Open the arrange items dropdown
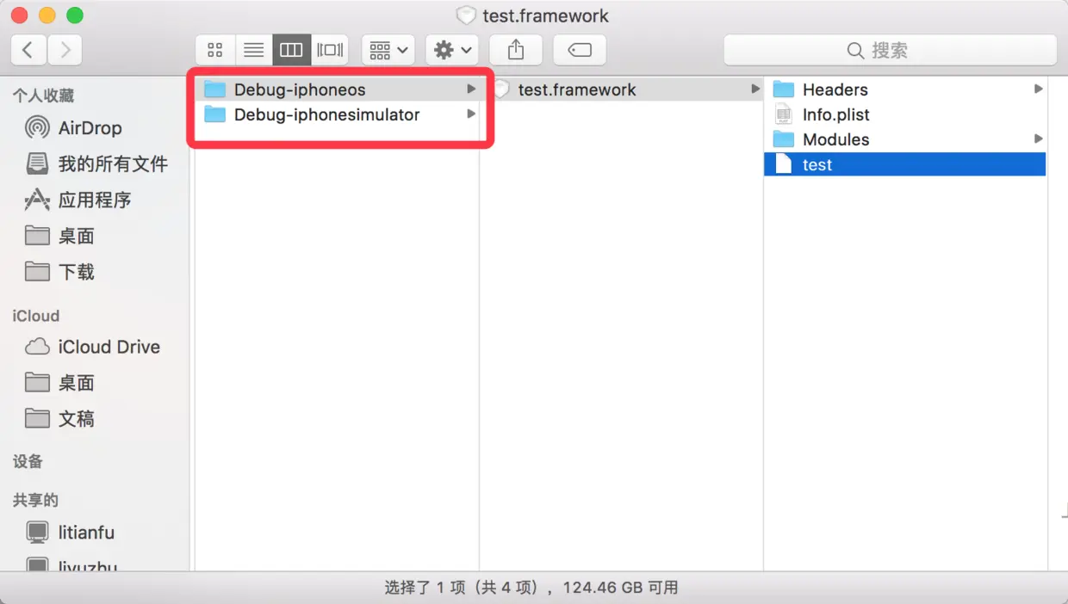Viewport: 1068px width, 604px height. point(388,50)
